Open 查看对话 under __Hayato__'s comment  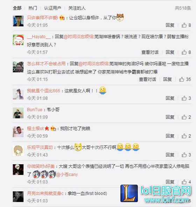click(x=150, y=52)
